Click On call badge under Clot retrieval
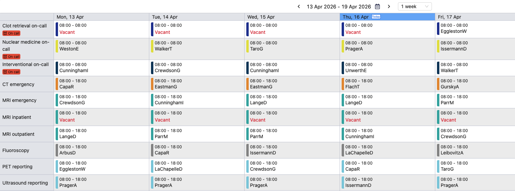 (11, 33)
